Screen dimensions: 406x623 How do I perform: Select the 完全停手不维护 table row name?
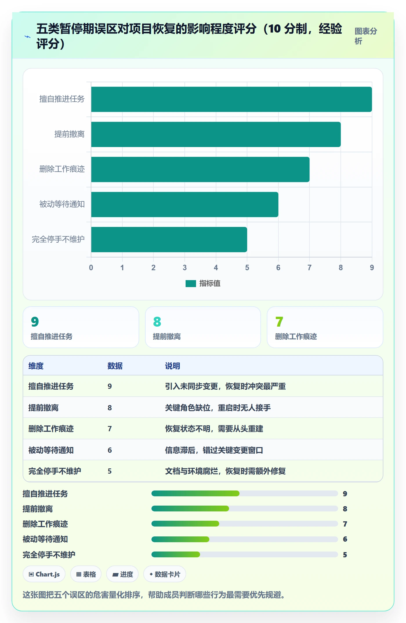point(55,471)
